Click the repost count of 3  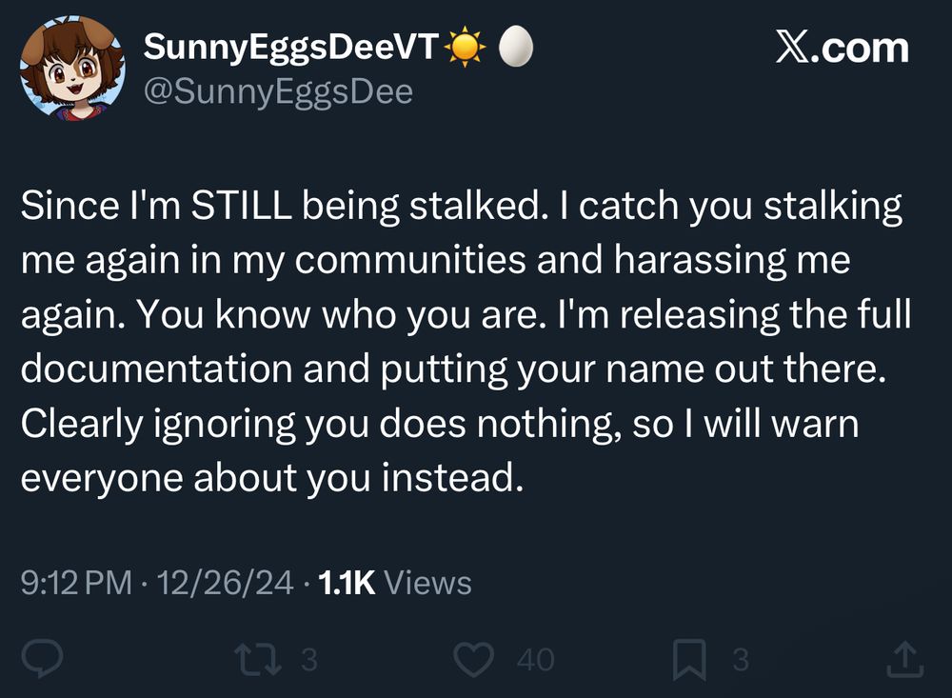pyautogui.click(x=307, y=660)
